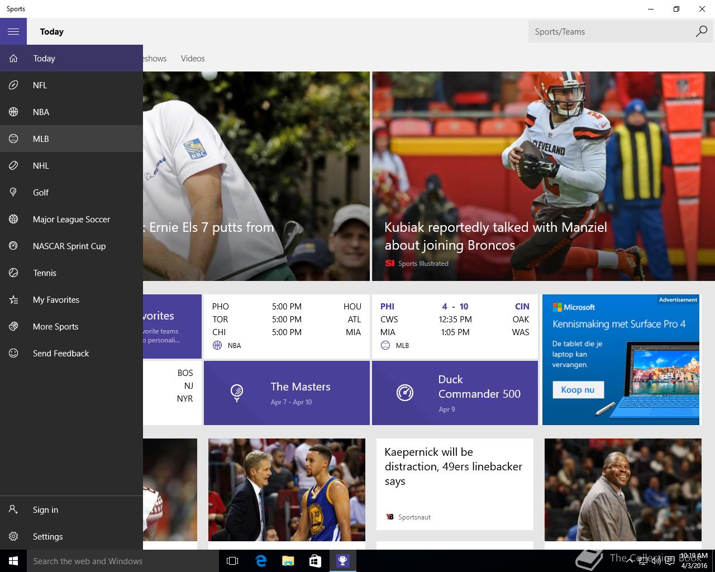Click the taskbar clock showing 4/3/2016
The height and width of the screenshot is (572, 715).
(694, 561)
